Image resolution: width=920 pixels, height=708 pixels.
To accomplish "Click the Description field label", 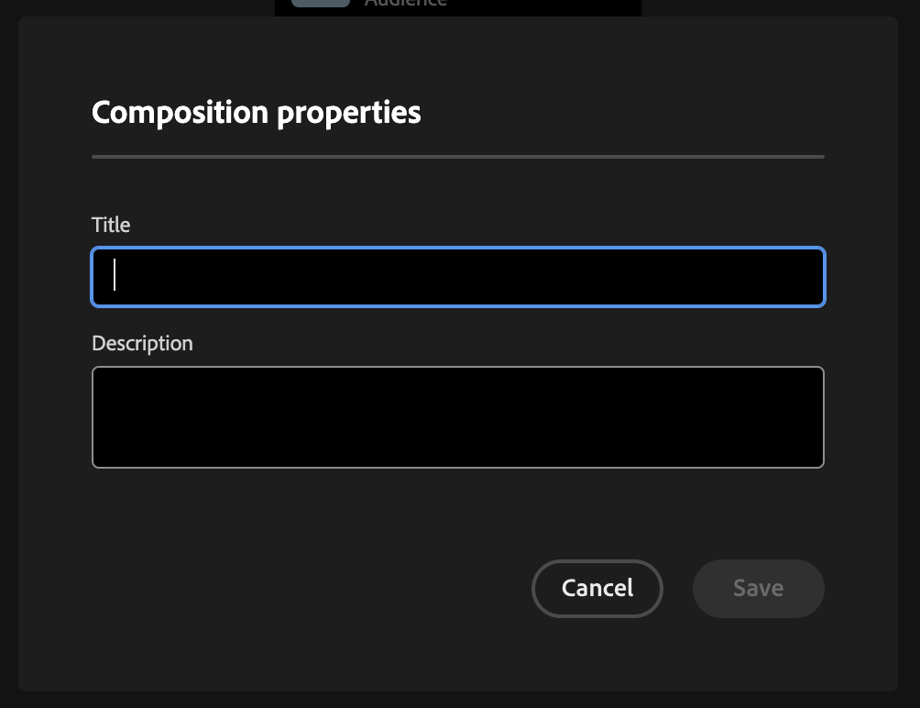I will 142,343.
